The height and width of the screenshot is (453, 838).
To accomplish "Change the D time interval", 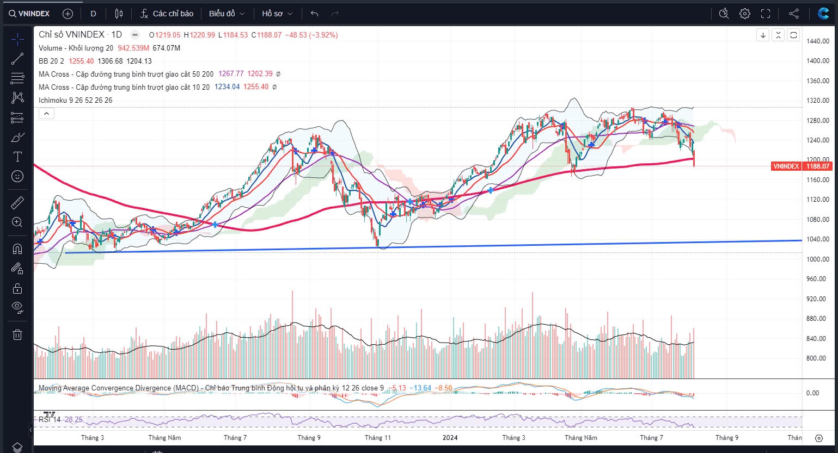I will (93, 14).
